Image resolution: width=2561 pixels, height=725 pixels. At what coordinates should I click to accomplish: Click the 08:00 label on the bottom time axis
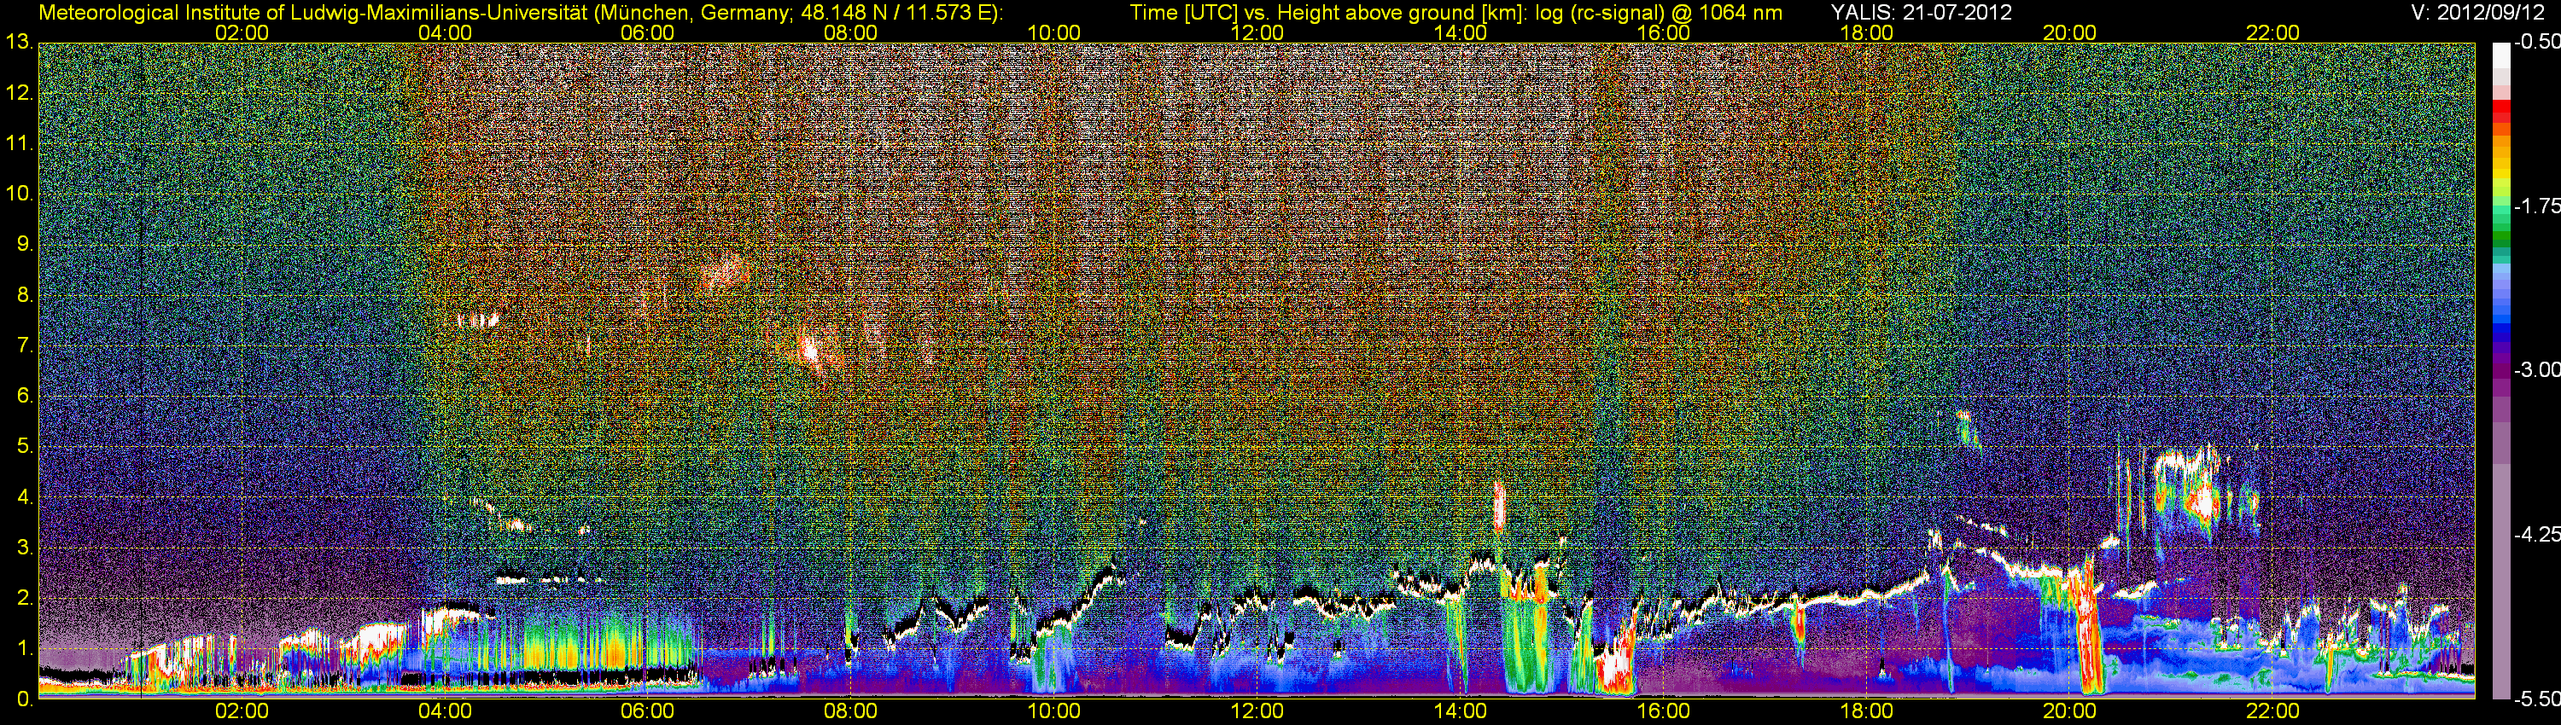pos(851,711)
